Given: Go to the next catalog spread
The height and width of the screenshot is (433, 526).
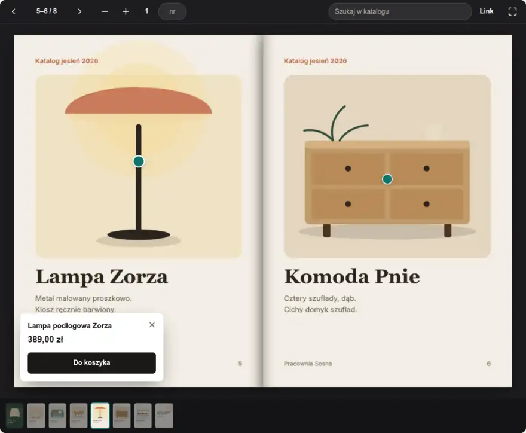Looking at the screenshot, I should (x=79, y=11).
